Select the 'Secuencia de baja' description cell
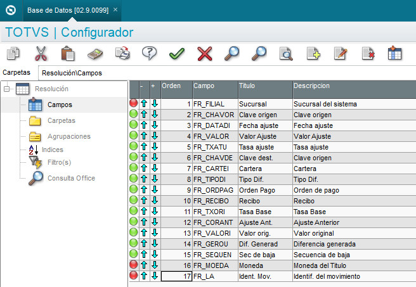The width and height of the screenshot is (416, 287). (x=354, y=255)
